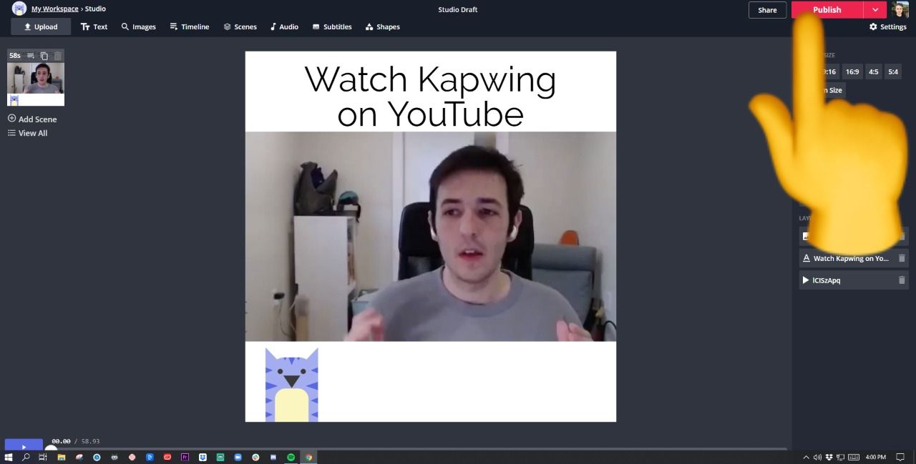Open the Shapes tool

(x=383, y=26)
